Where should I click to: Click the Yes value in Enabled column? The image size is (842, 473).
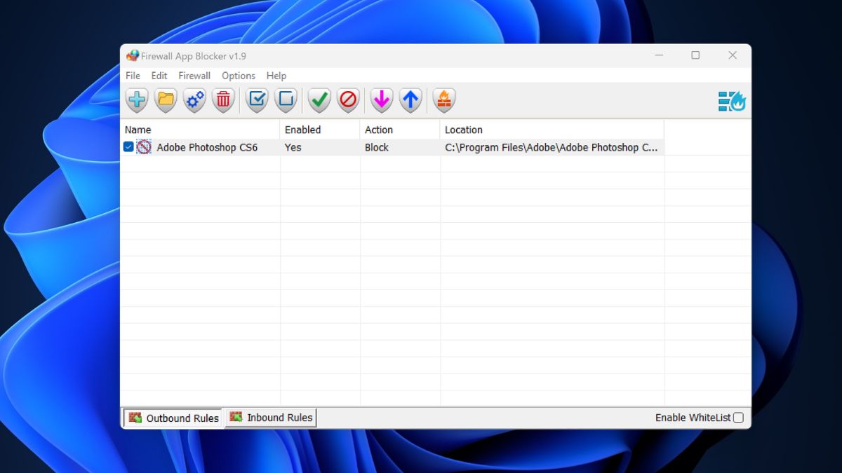tap(293, 148)
